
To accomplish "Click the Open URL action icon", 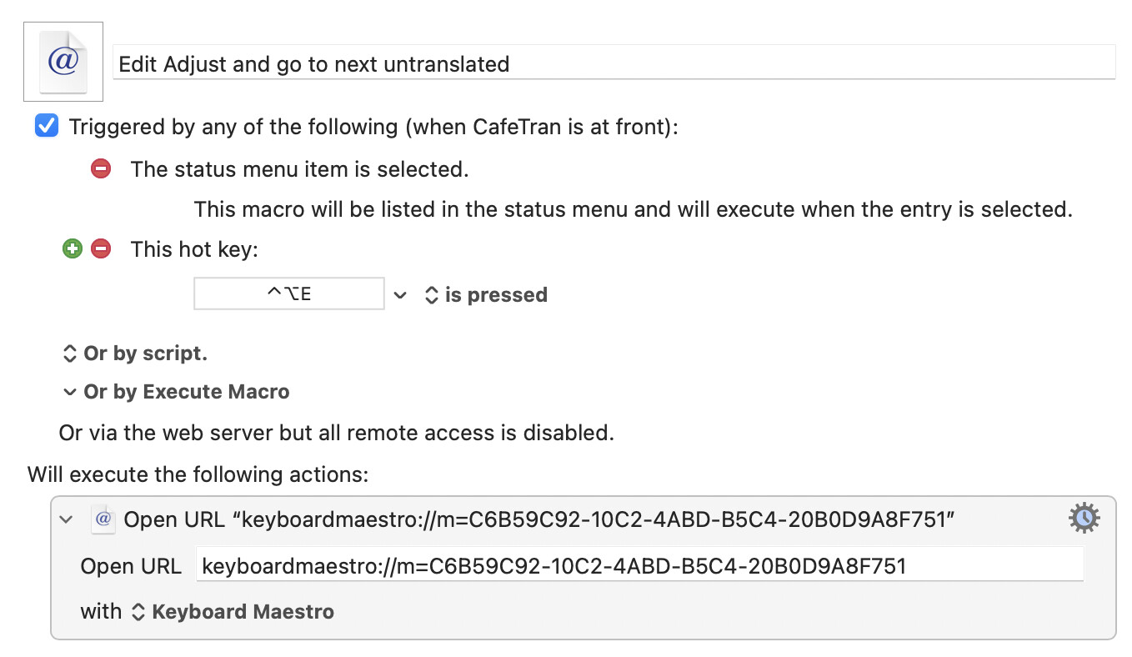I will [x=103, y=519].
